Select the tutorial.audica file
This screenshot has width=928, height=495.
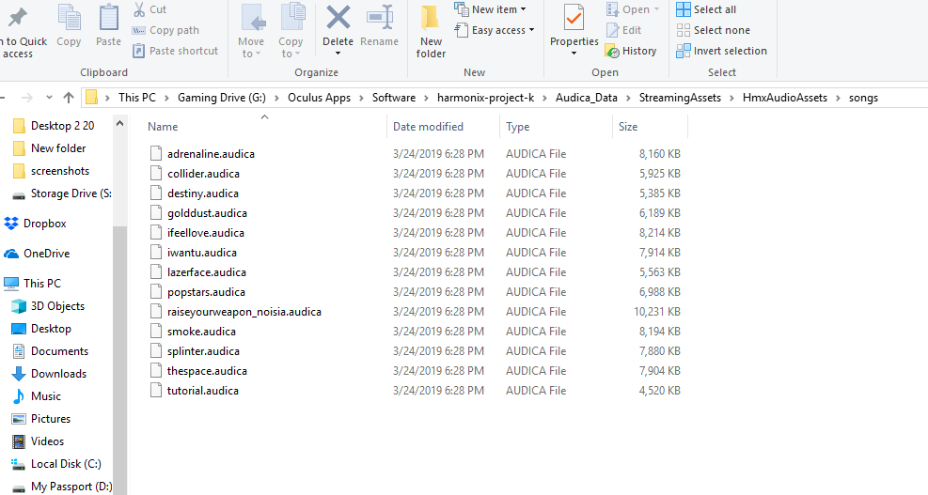point(202,391)
